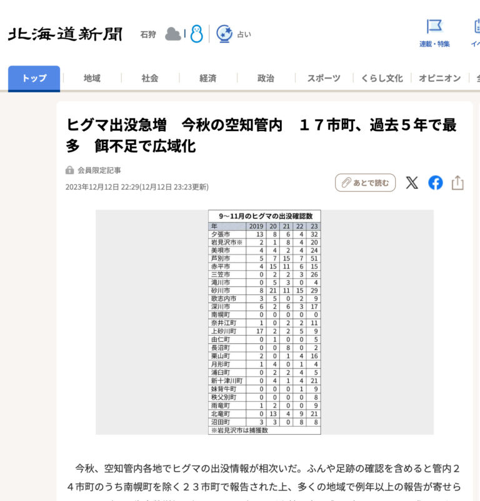Share the article on X
This screenshot has height=501, width=480.
(x=412, y=183)
